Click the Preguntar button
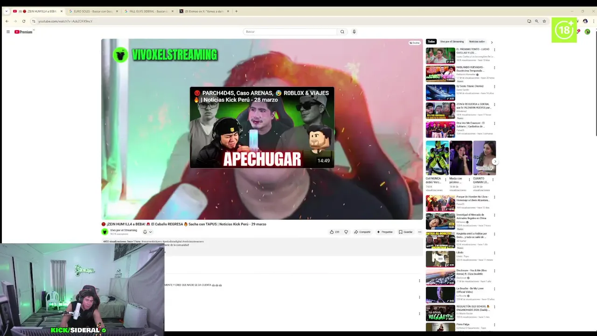Image resolution: width=597 pixels, height=336 pixels. [x=385, y=232]
